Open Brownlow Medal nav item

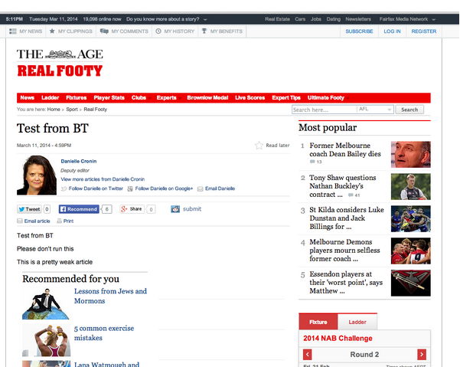click(207, 98)
